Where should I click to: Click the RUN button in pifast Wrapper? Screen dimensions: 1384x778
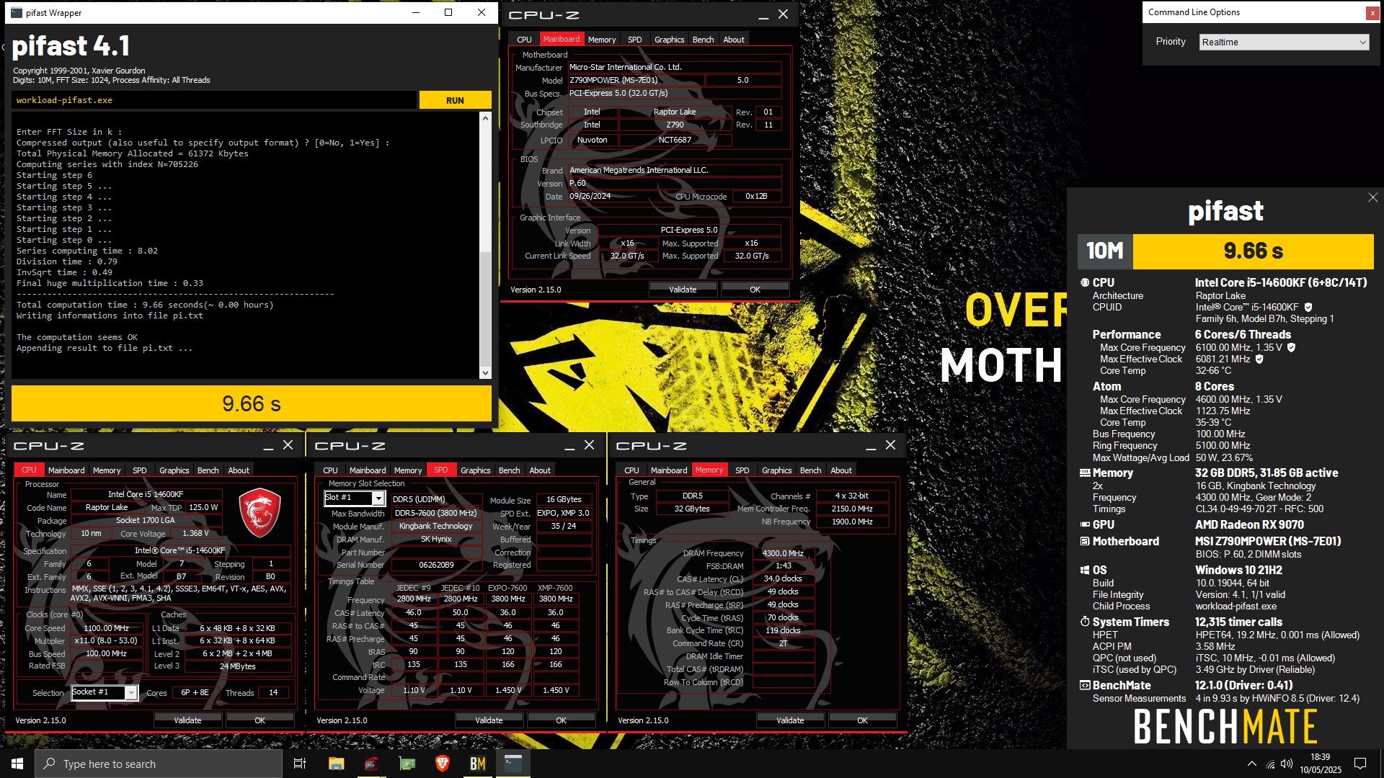pyautogui.click(x=455, y=100)
